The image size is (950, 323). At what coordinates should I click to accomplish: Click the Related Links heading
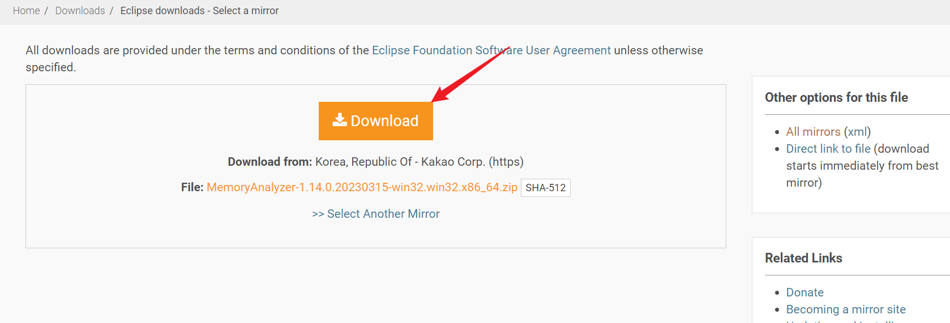tap(803, 258)
